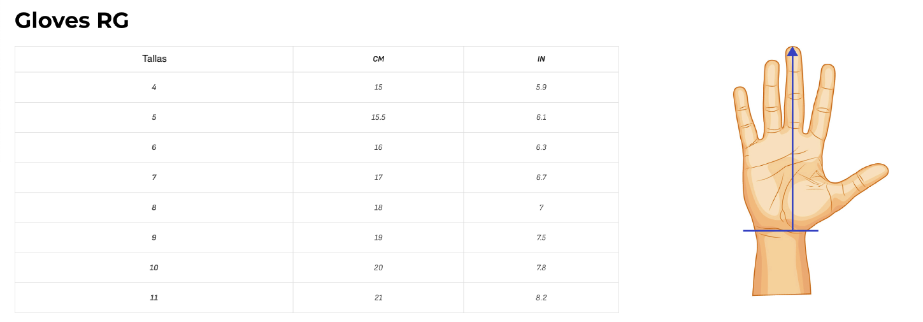Click the 15.5 cm cell

coord(378,117)
